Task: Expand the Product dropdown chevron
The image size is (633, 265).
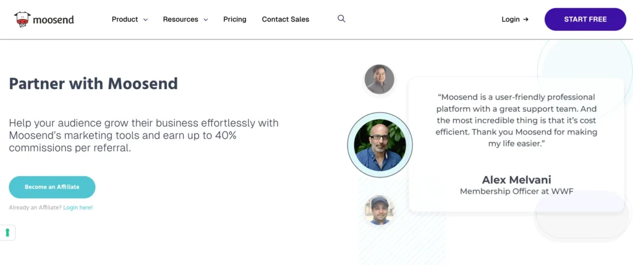Action: [146, 20]
